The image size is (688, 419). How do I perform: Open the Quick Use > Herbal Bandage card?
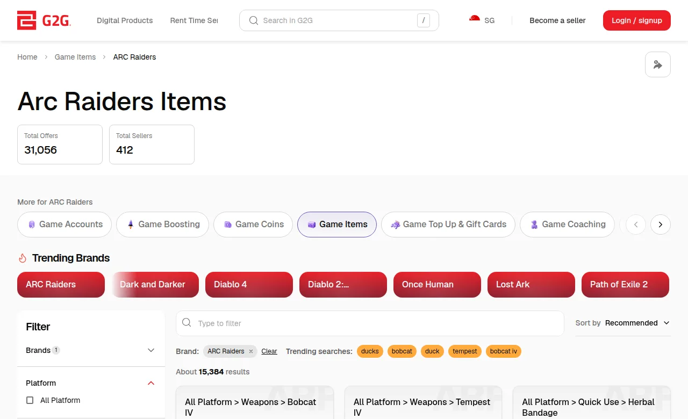tap(592, 402)
